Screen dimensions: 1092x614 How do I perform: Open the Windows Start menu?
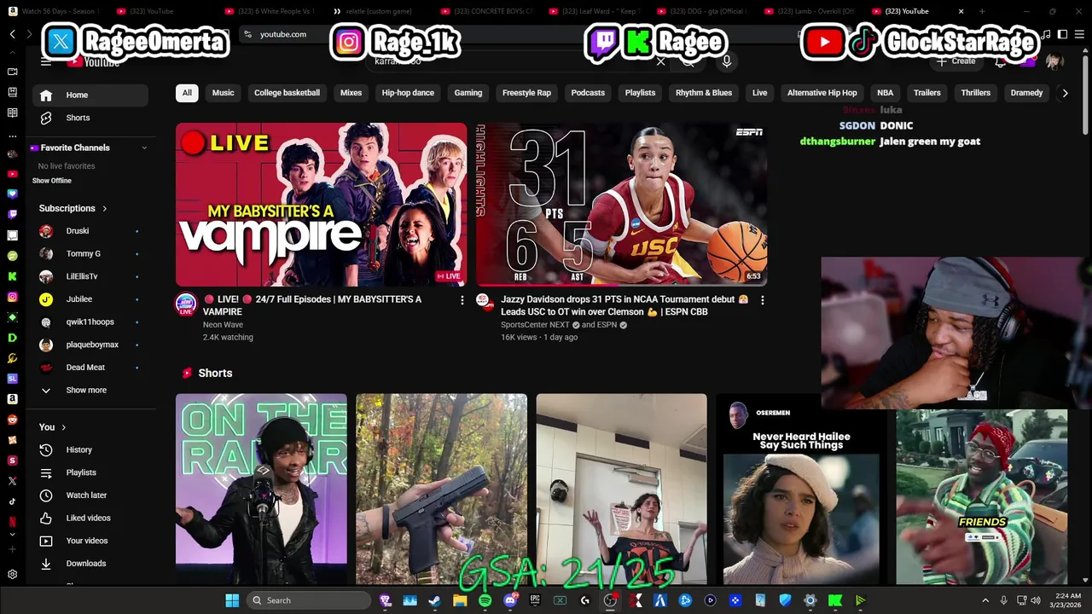click(232, 600)
